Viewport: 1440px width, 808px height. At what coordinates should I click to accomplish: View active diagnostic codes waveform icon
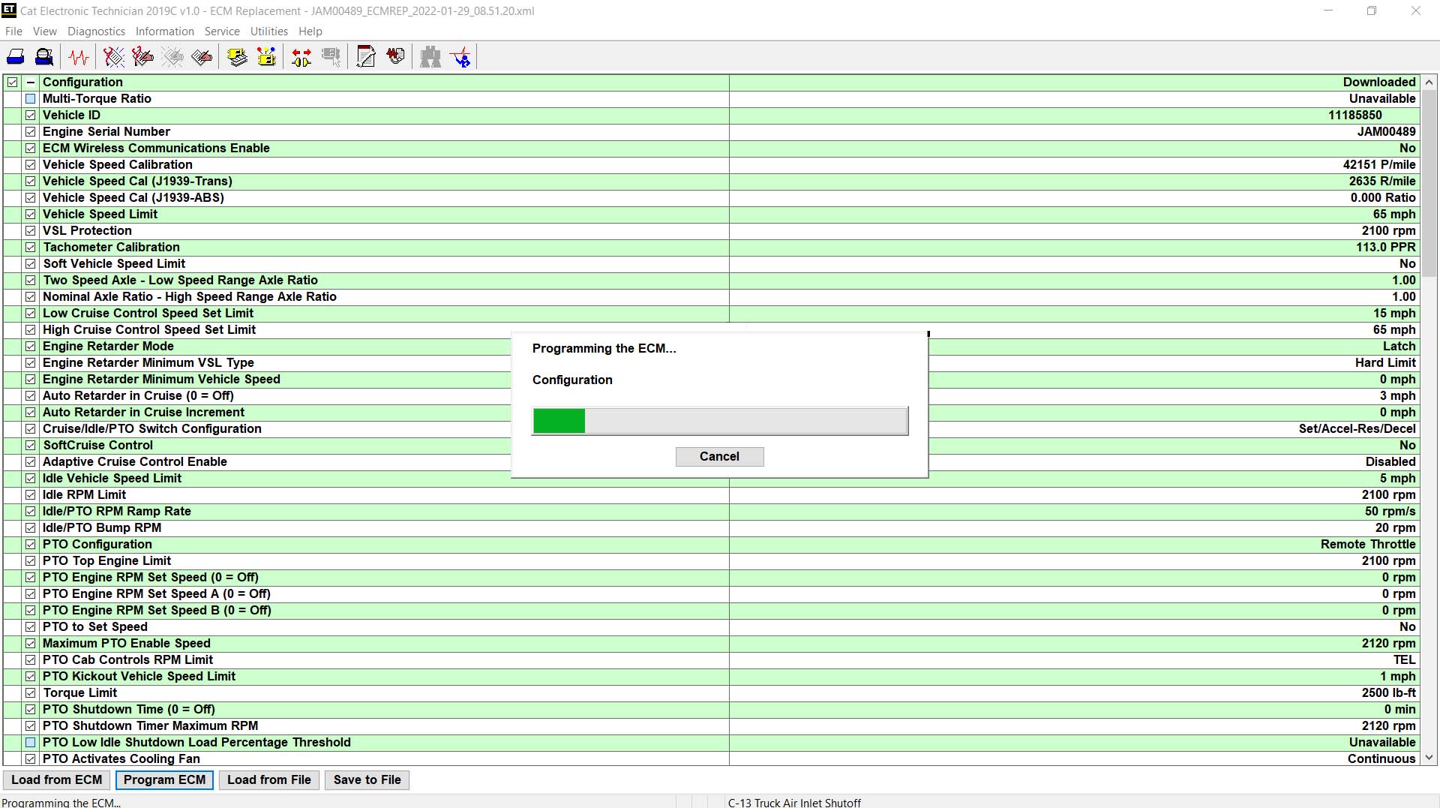[x=78, y=56]
